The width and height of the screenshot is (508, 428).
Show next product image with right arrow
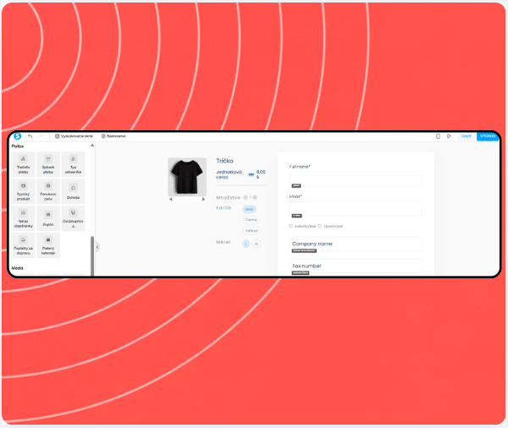tap(203, 199)
